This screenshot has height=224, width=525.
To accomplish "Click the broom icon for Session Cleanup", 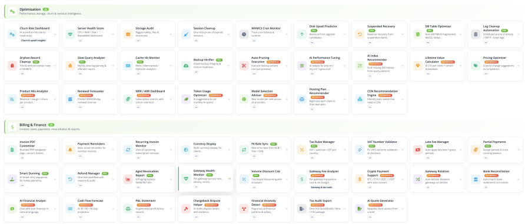I will 186,34.
